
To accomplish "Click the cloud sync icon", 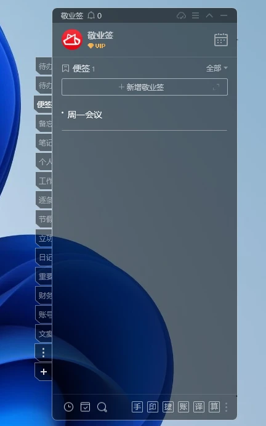I will (181, 15).
